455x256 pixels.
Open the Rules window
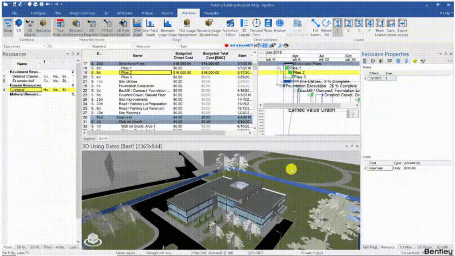tap(268, 26)
